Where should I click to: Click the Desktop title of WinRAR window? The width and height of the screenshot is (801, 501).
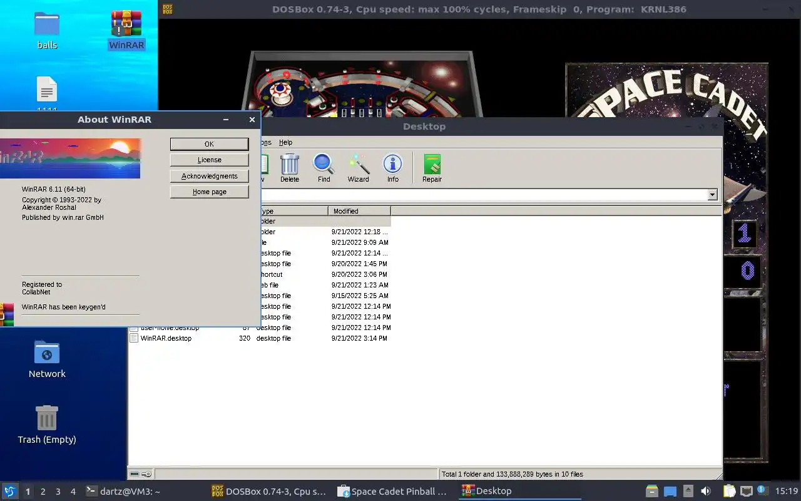[x=424, y=127]
